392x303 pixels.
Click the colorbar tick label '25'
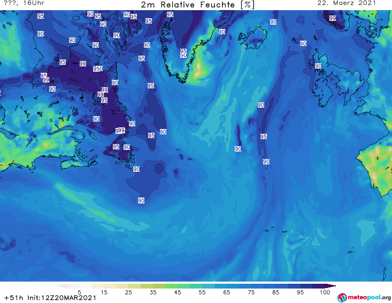tap(128, 292)
